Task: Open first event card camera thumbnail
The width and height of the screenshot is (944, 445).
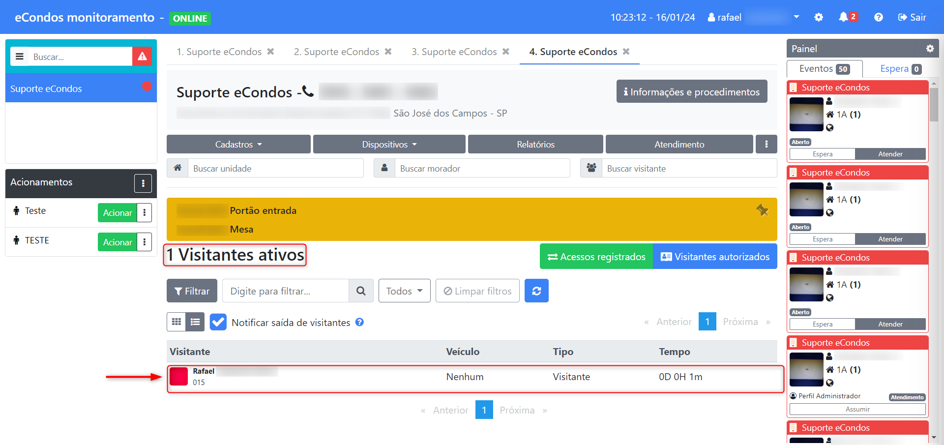Action: pos(806,114)
